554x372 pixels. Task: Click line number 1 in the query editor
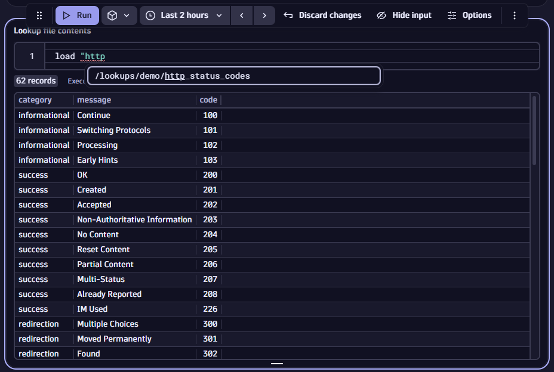click(x=30, y=55)
